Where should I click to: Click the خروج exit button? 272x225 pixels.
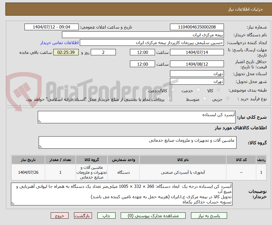[x=60, y=215]
